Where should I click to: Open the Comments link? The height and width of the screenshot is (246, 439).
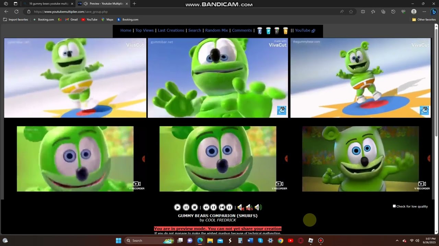pos(242,30)
